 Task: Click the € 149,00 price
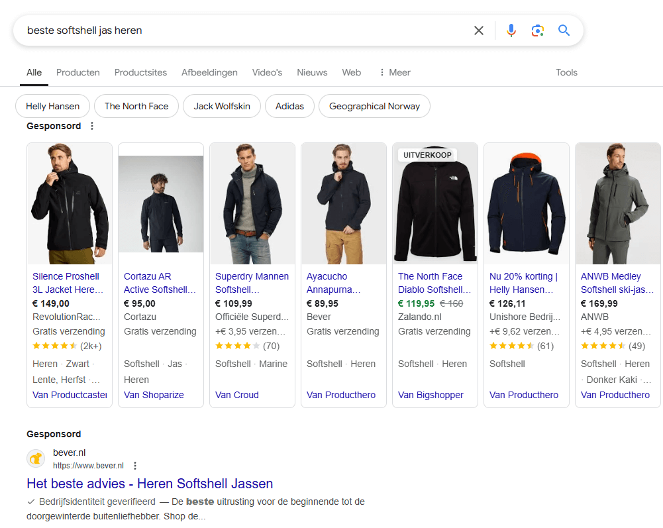click(x=51, y=304)
